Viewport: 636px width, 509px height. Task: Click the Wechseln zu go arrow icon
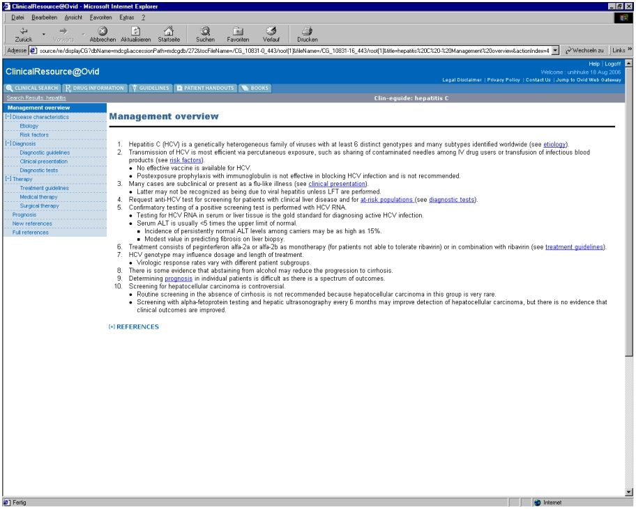568,51
